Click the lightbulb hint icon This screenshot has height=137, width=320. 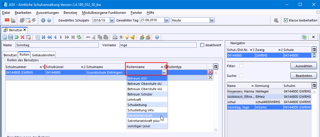pos(127,37)
